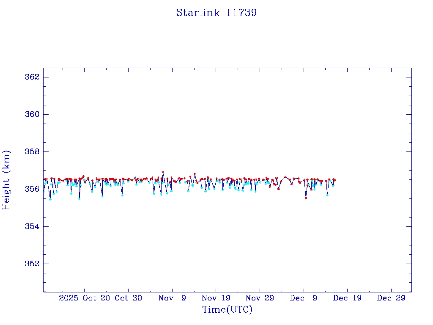Select the Oct 30 date label
This screenshot has width=433, height=325.
[x=128, y=298]
